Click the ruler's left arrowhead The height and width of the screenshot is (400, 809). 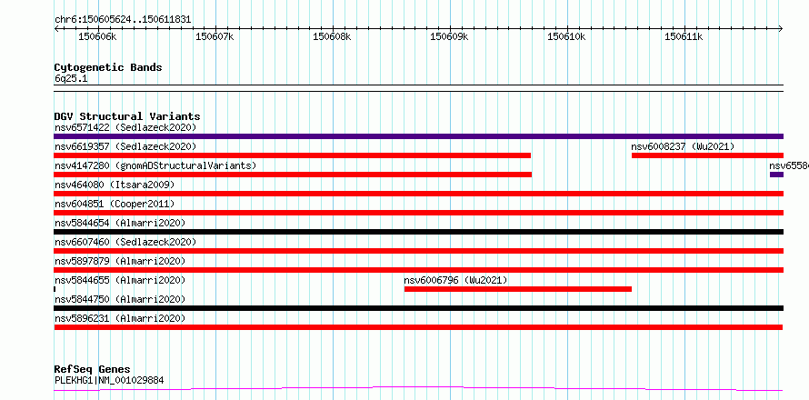(x=56, y=29)
